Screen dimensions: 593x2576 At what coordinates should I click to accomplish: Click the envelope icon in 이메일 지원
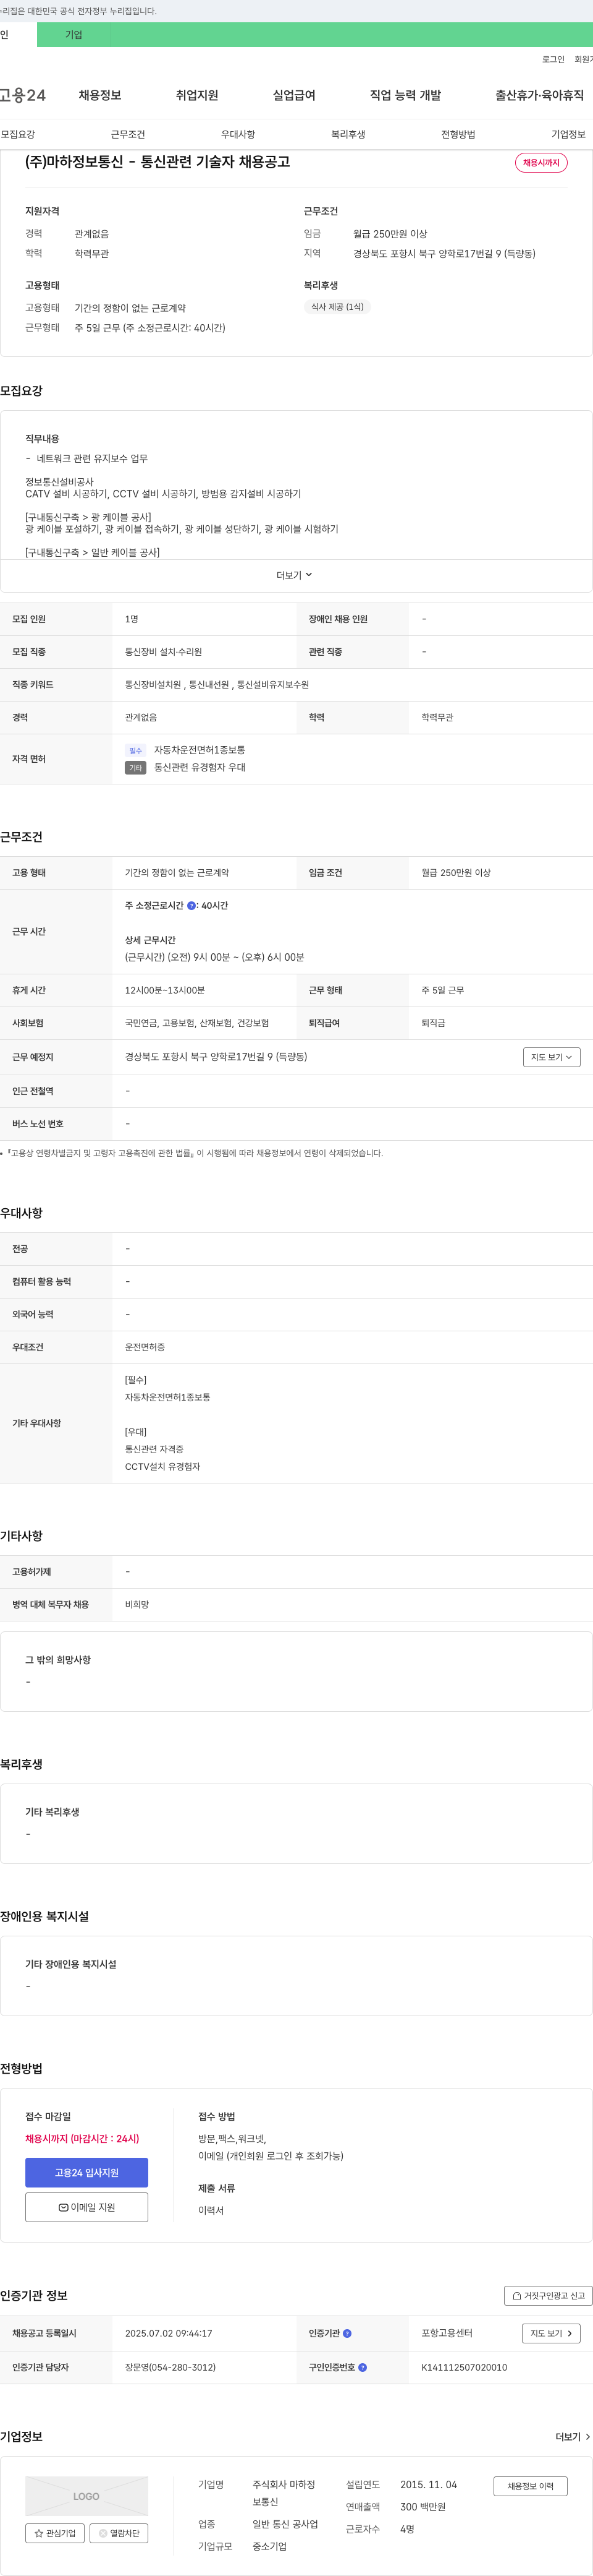[64, 2207]
